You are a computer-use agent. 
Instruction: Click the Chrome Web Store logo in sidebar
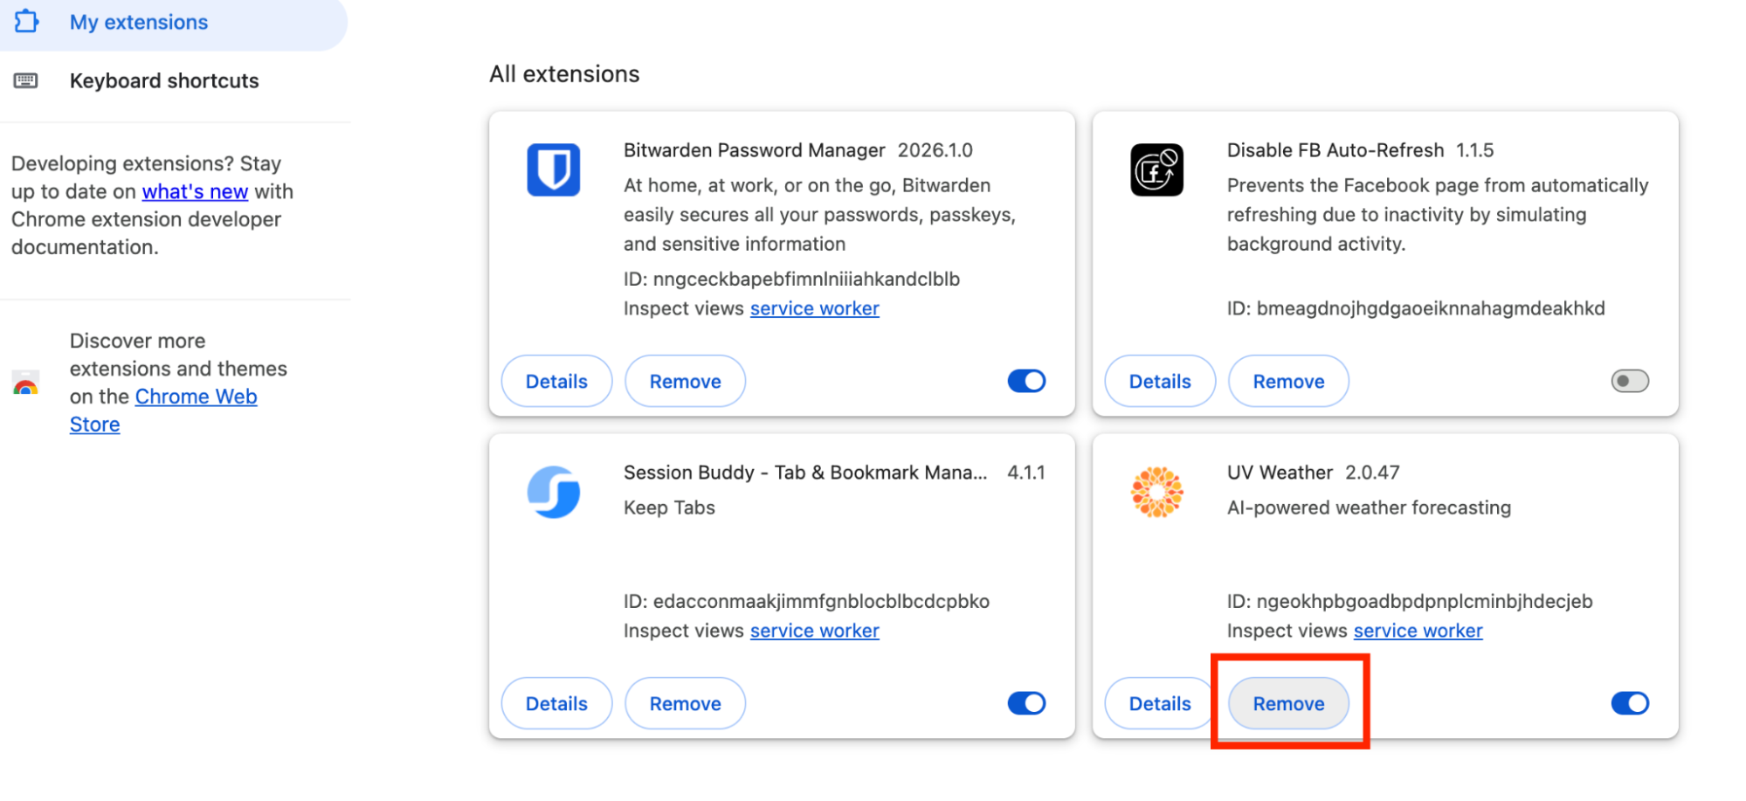coord(25,382)
